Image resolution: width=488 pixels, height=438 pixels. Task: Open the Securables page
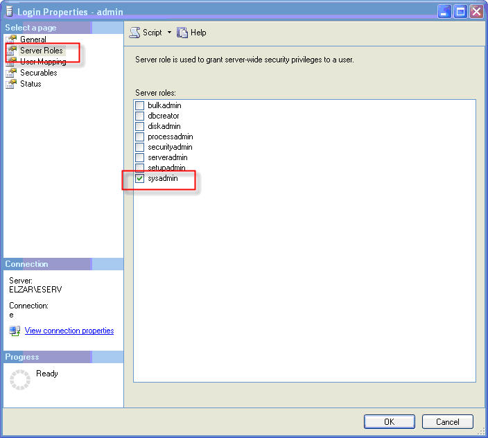click(x=39, y=73)
